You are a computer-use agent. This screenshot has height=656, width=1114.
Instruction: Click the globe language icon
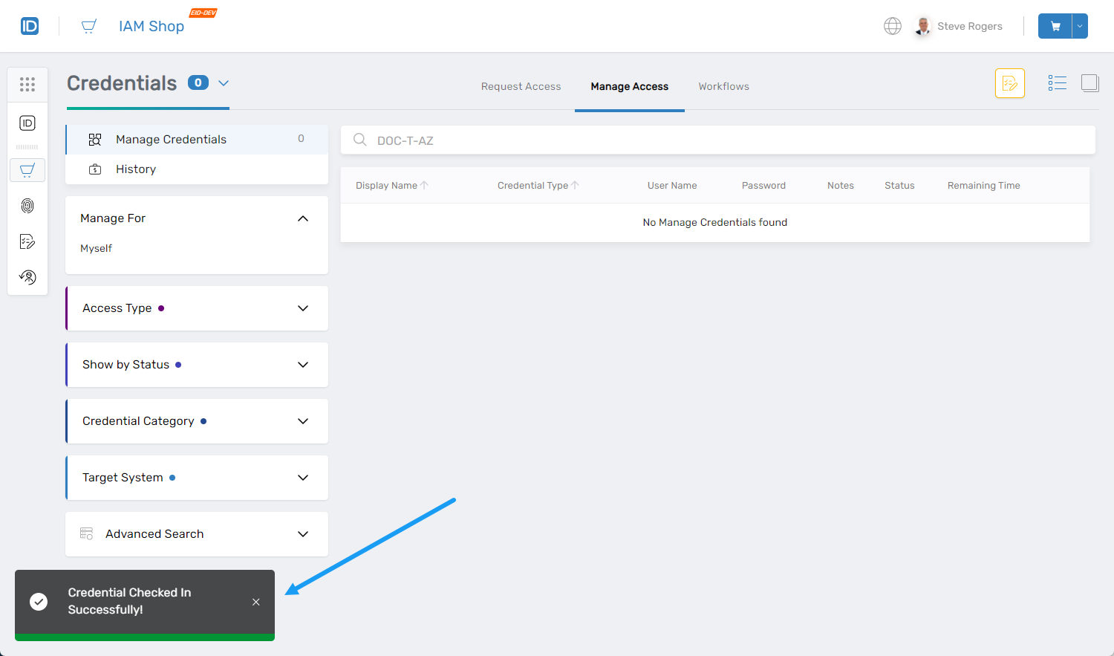pyautogui.click(x=893, y=26)
